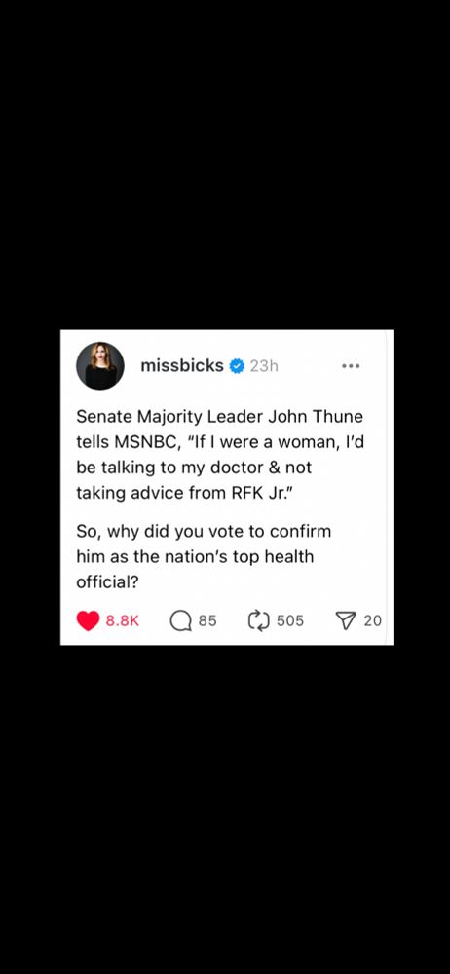Share the post with the paper plane icon
The height and width of the screenshot is (974, 450).
[345, 619]
